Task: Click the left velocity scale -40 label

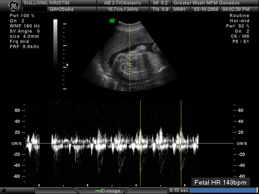Action: point(17,165)
